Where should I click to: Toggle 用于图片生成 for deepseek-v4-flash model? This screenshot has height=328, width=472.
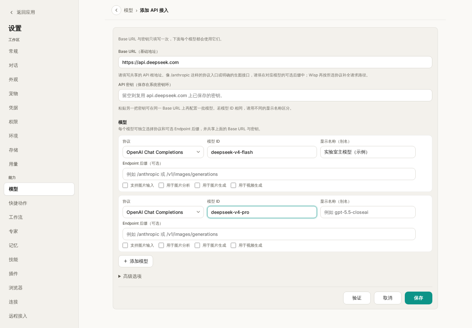coord(197,185)
